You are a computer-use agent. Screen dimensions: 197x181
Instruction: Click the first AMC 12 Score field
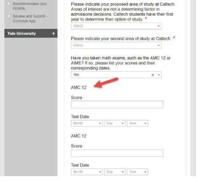117,104
